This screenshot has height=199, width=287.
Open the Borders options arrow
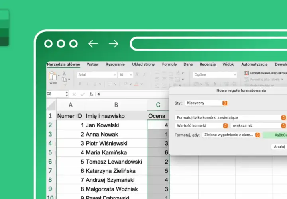[x=115, y=84]
